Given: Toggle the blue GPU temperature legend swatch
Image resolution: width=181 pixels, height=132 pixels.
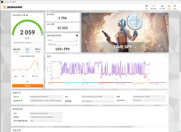Looking at the screenshot, I should (x=90, y=83).
